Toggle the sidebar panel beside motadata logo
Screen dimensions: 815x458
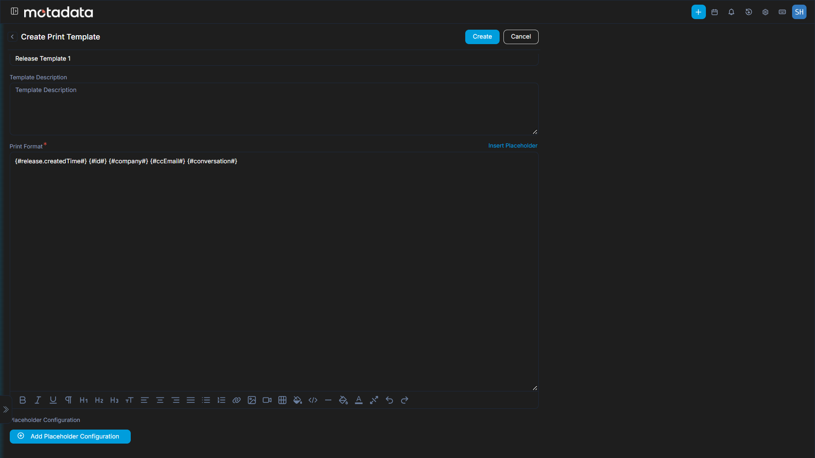[x=14, y=11]
